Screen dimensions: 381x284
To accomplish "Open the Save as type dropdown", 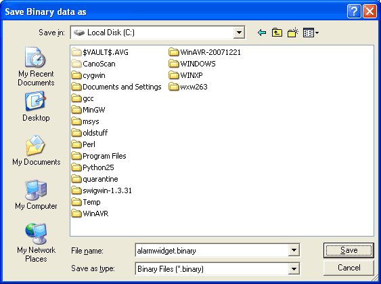I will (x=294, y=269).
